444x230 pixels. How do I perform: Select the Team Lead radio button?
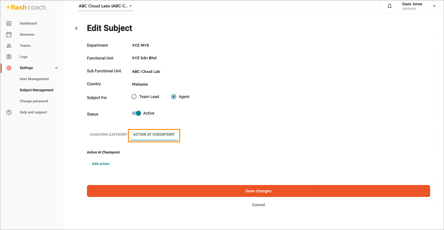[134, 97]
